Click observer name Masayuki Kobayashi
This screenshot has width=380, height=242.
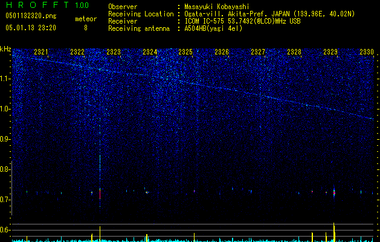(x=217, y=7)
